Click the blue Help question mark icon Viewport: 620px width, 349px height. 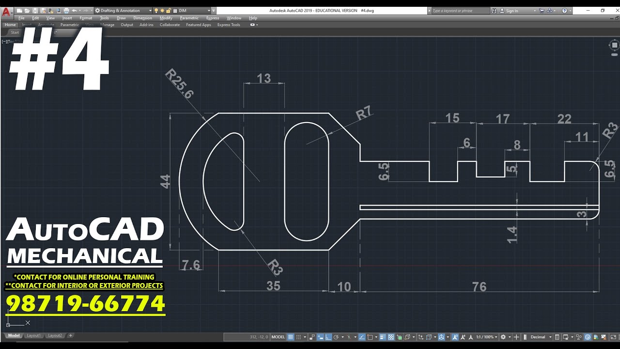[x=564, y=11]
